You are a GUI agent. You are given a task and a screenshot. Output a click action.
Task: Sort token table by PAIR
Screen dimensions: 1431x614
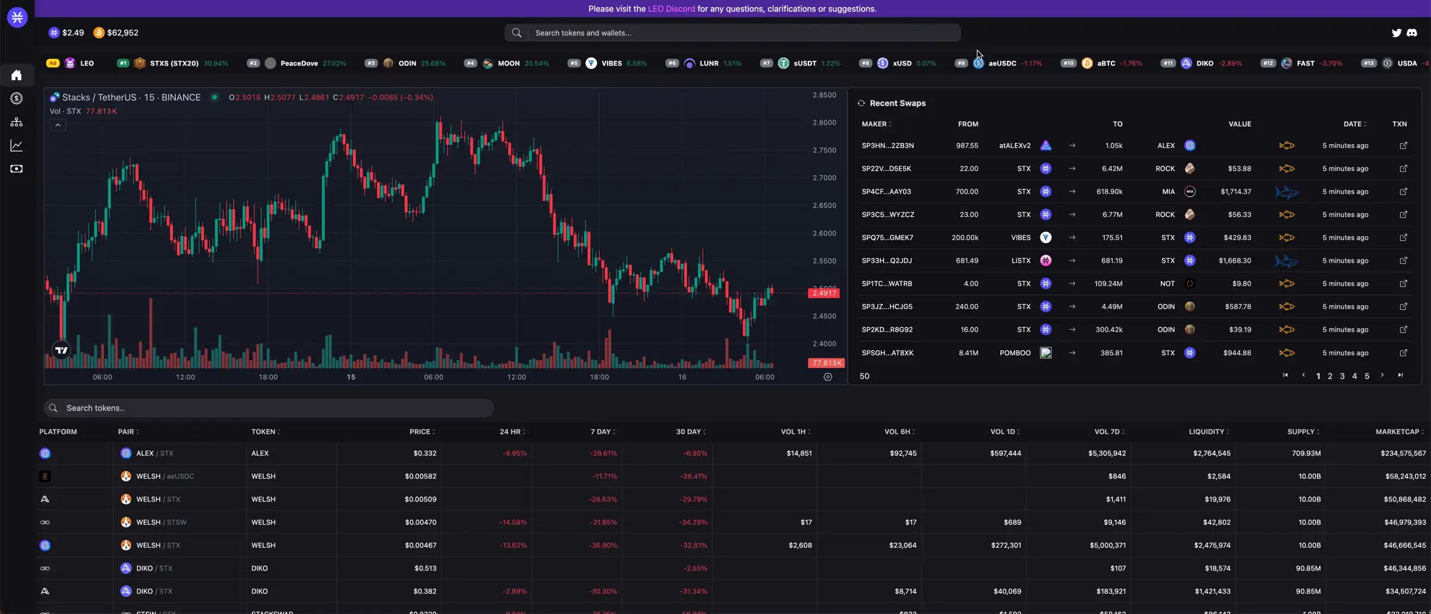tap(128, 432)
